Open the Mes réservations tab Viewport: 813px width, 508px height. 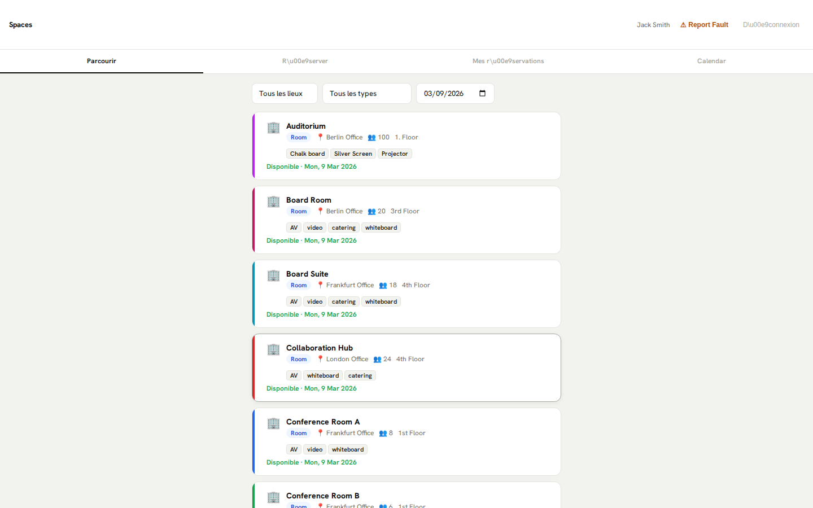pos(508,61)
